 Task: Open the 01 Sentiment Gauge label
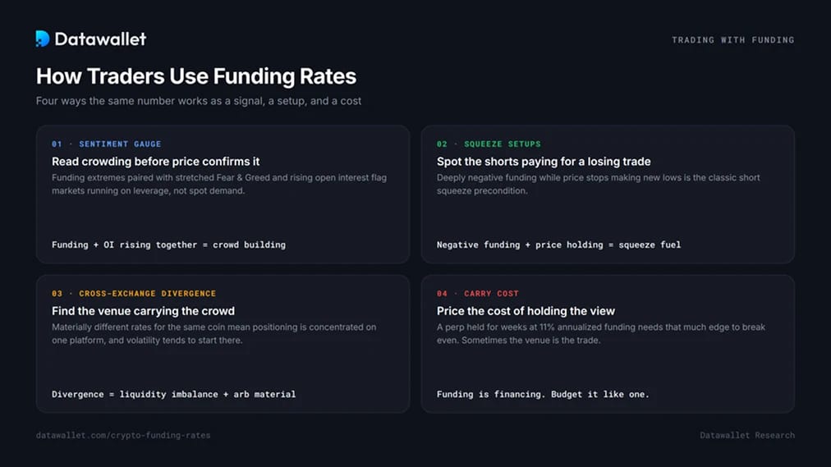click(x=107, y=144)
